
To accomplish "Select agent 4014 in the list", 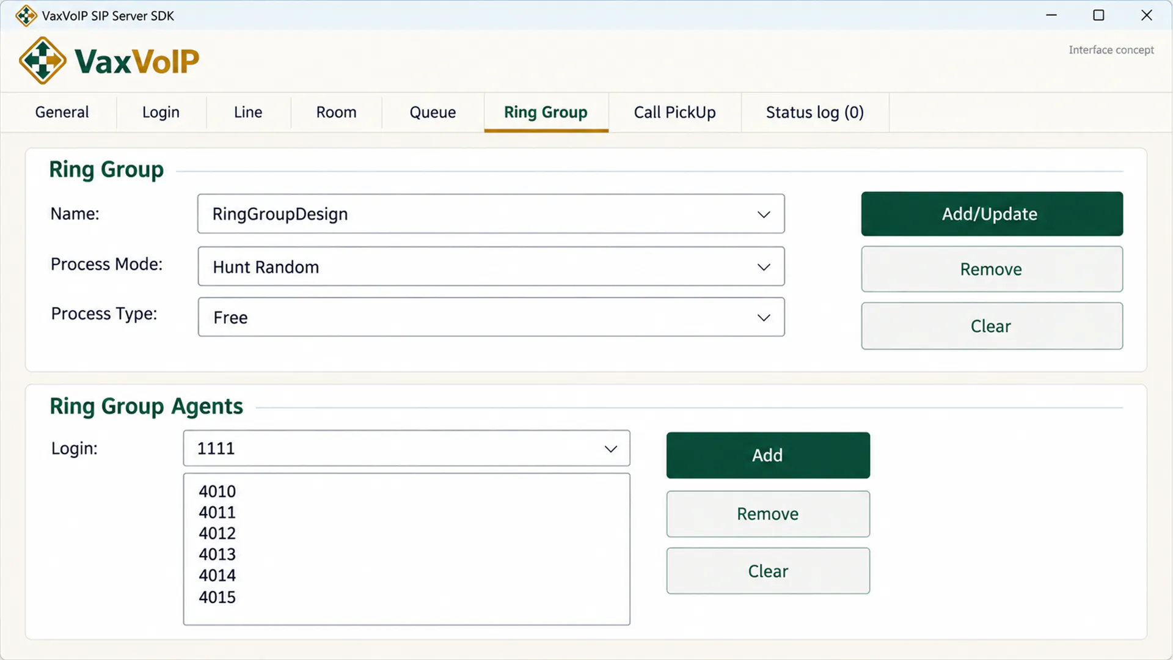I will (x=217, y=576).
